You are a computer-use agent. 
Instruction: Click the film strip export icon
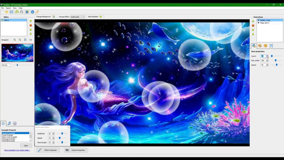point(27,12)
